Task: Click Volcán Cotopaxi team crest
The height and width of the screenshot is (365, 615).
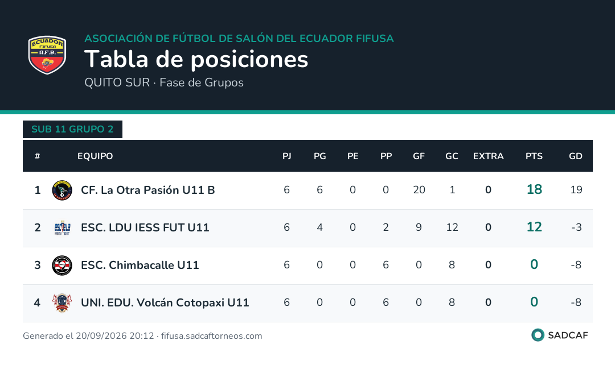Action: pyautogui.click(x=62, y=303)
